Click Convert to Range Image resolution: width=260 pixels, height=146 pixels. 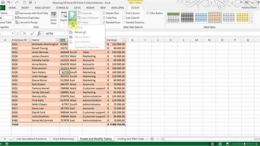(x=26, y=22)
